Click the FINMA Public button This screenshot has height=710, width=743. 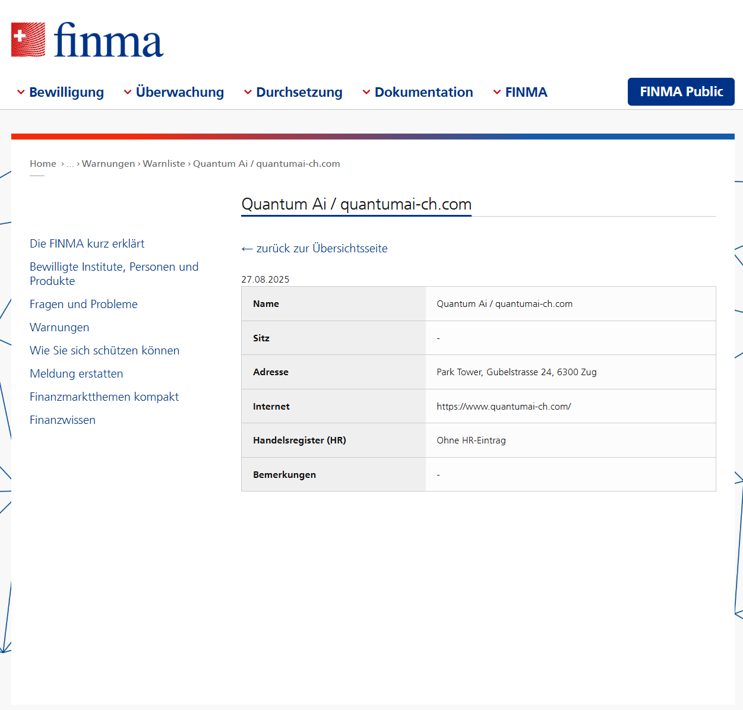point(681,91)
